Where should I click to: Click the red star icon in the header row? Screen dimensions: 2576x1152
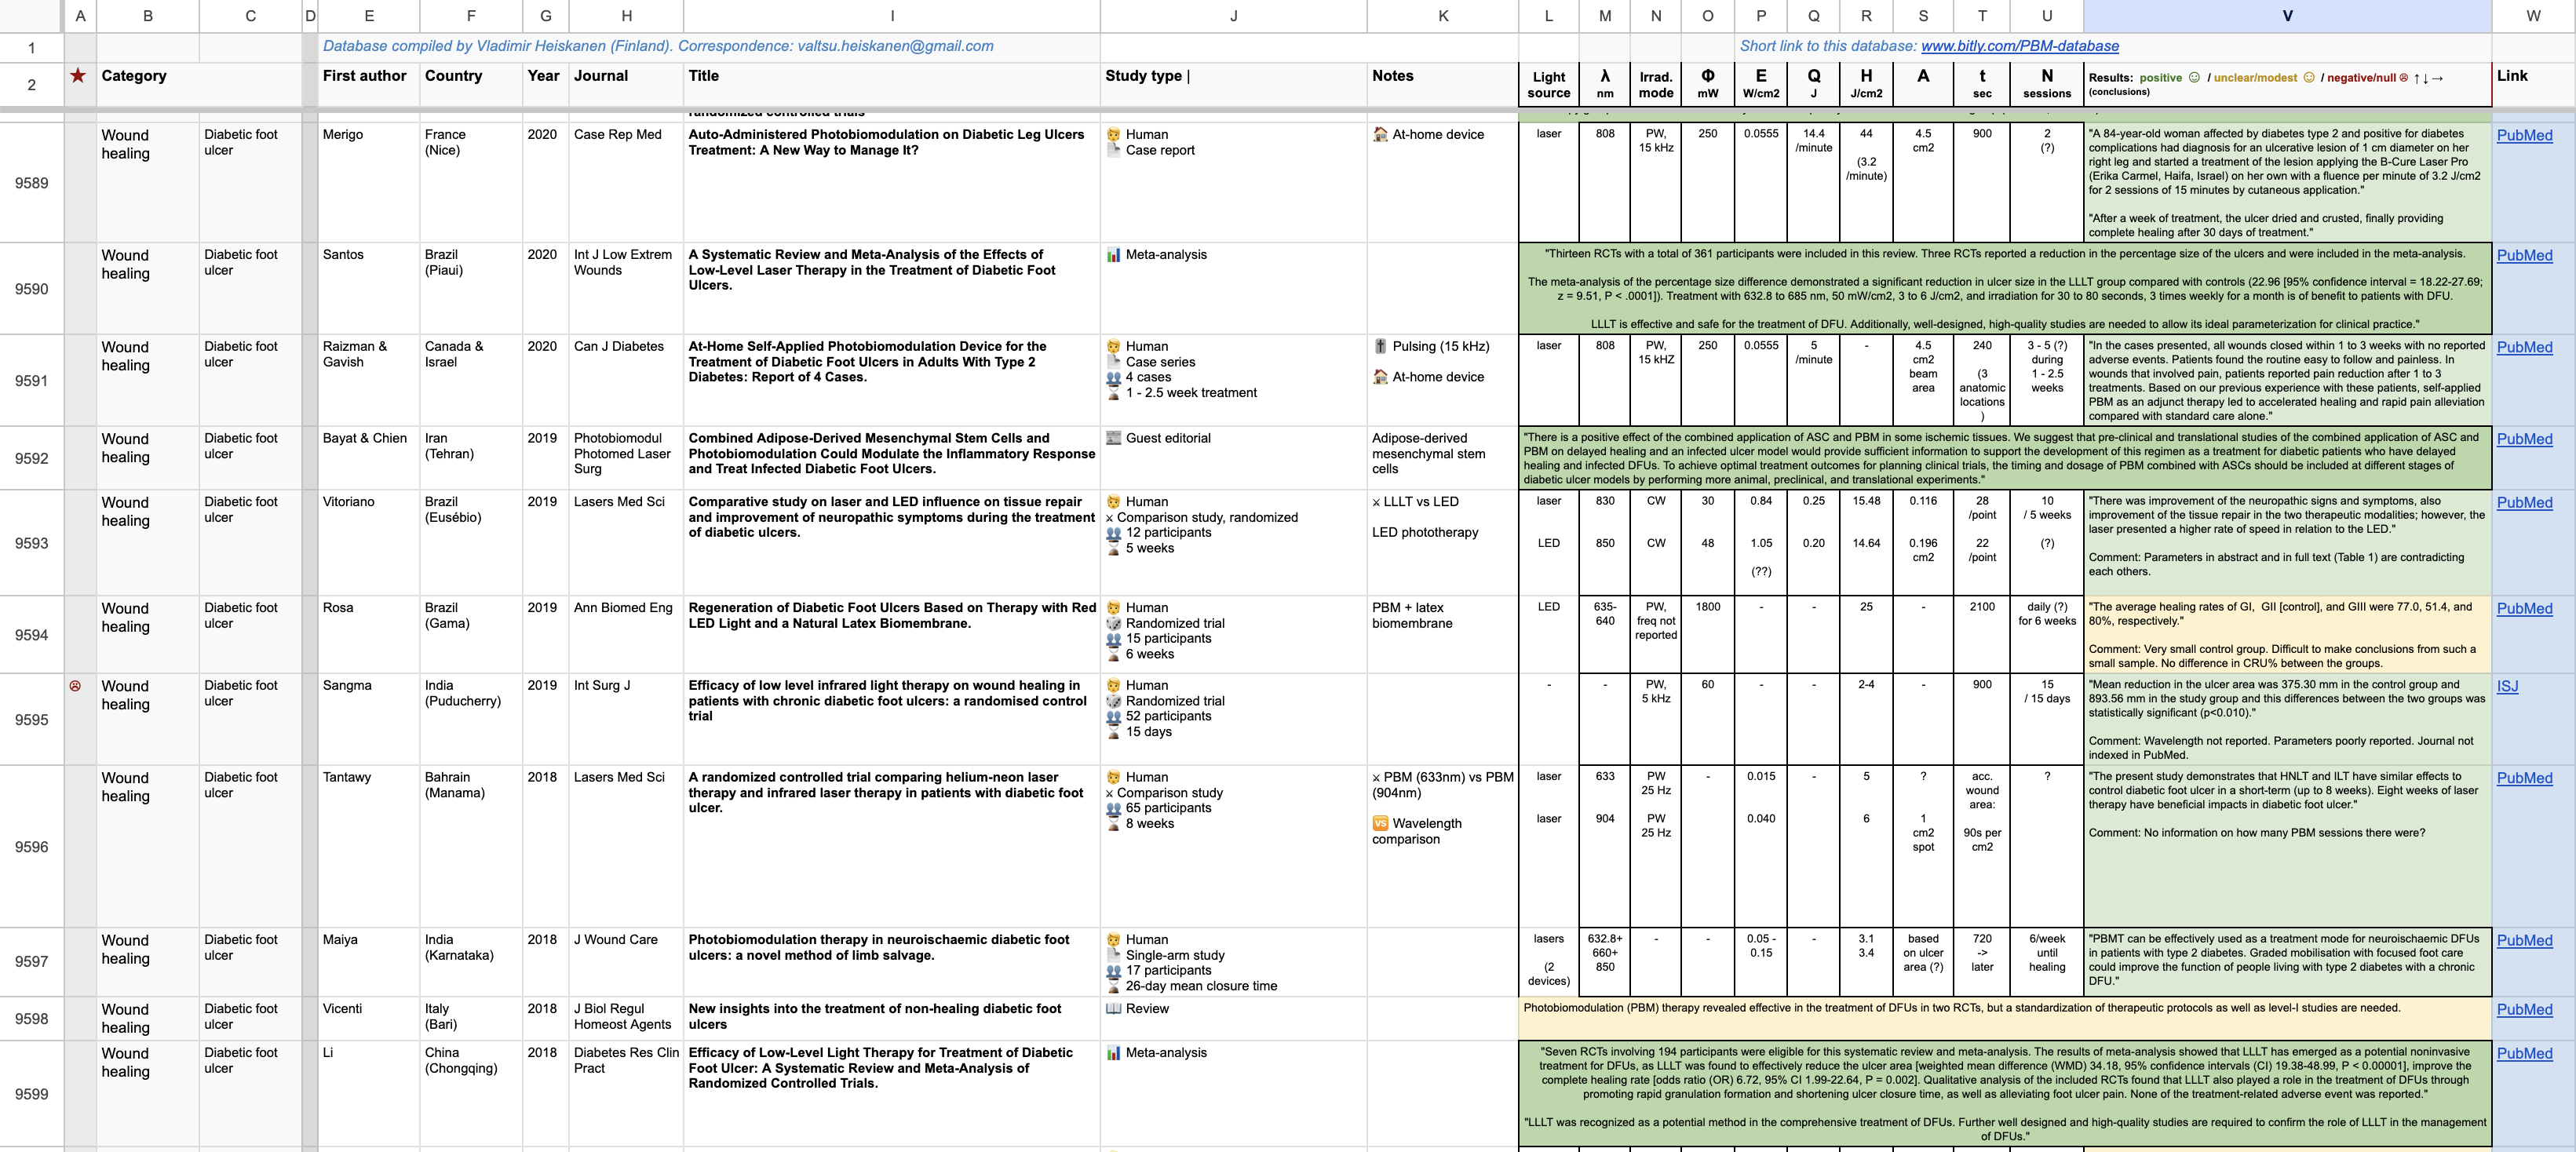[78, 76]
